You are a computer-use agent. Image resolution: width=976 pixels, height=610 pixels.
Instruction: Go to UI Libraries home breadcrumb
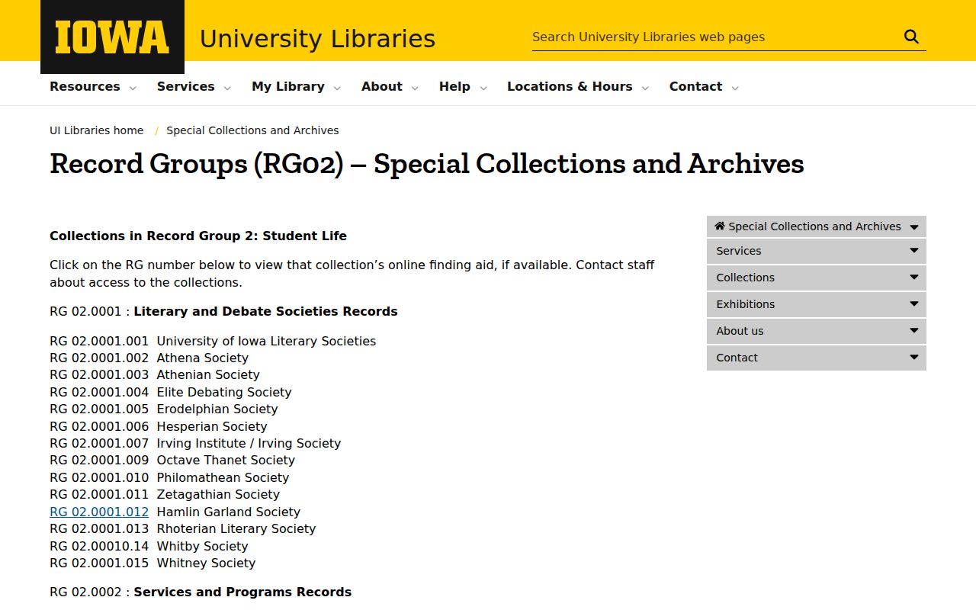(x=97, y=130)
